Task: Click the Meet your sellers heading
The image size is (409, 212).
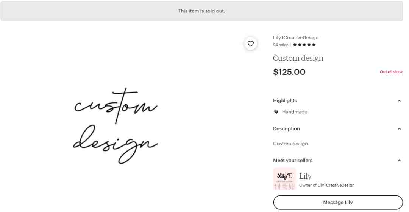Action: tap(293, 161)
